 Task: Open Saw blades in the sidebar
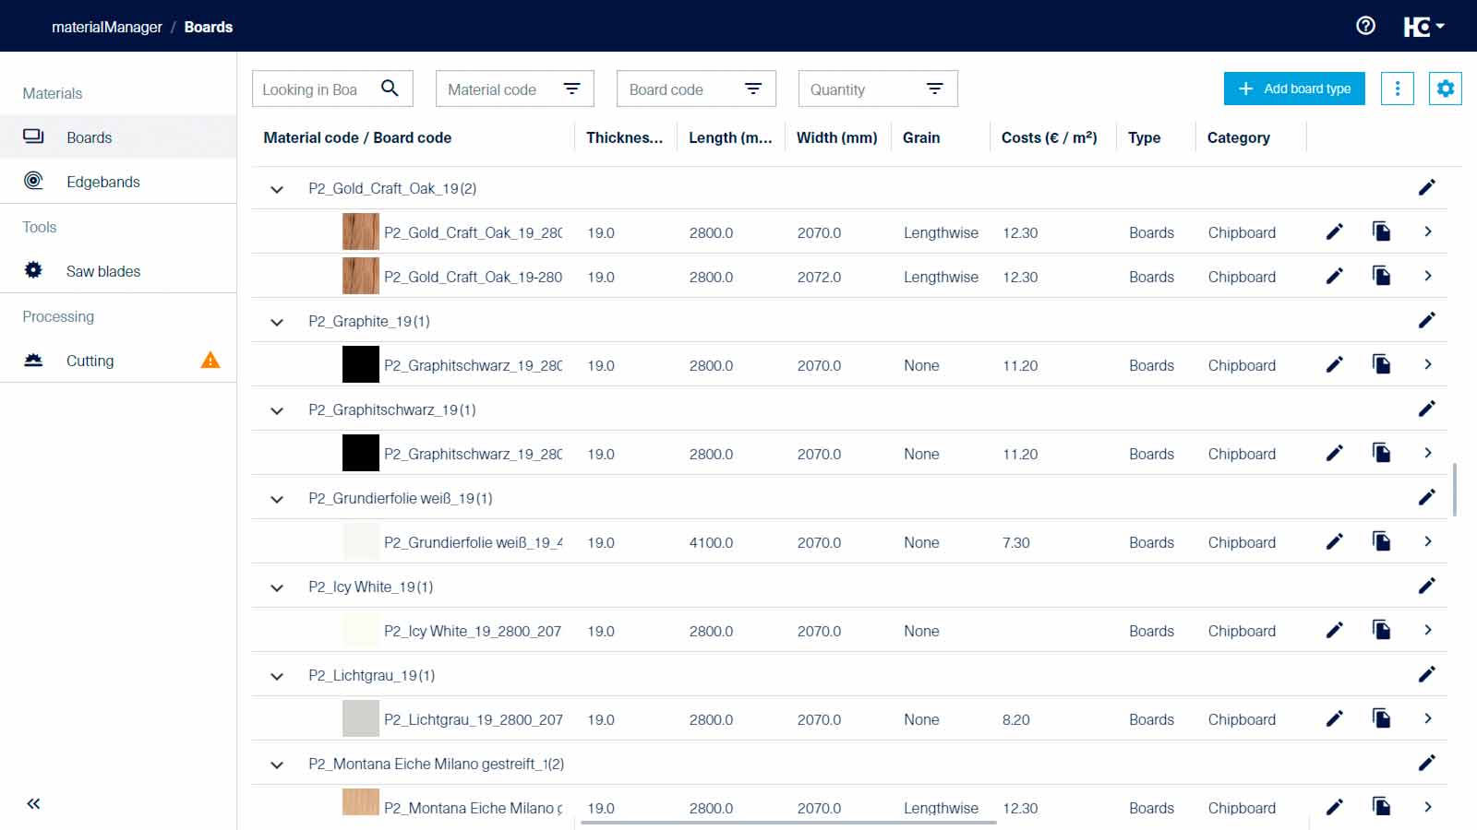point(102,271)
